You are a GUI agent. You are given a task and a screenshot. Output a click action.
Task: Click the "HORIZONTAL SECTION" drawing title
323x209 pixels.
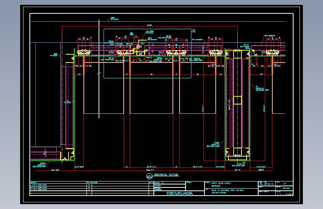coord(167,175)
